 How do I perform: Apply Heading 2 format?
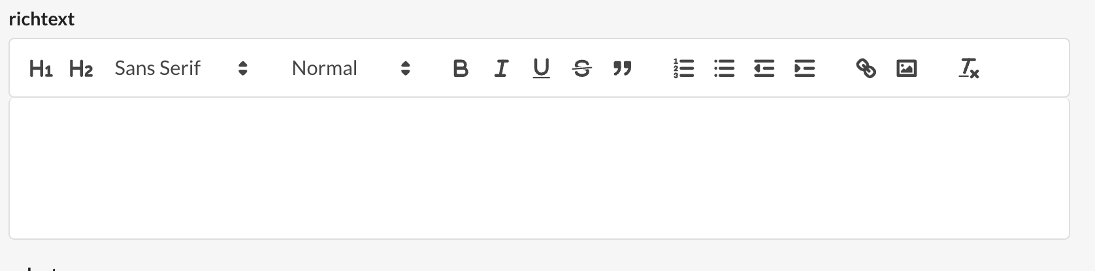(x=81, y=68)
